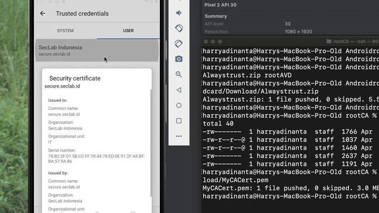
Task: Click the certificate dialog scrollbar
Action: (x=151, y=143)
